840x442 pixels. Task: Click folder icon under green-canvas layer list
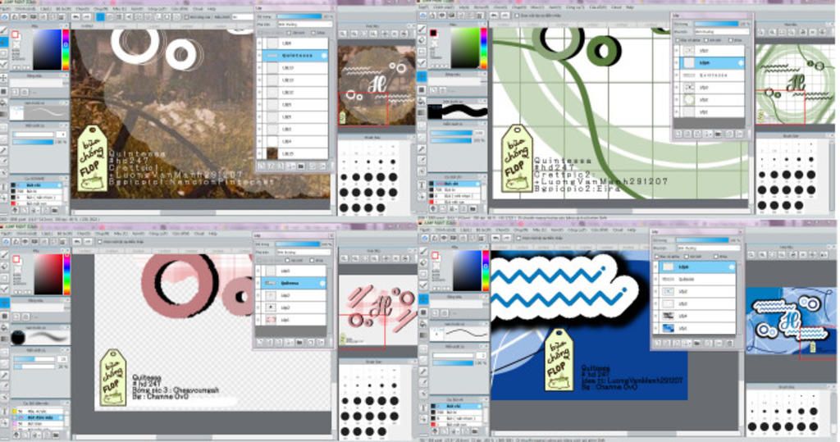point(719,134)
